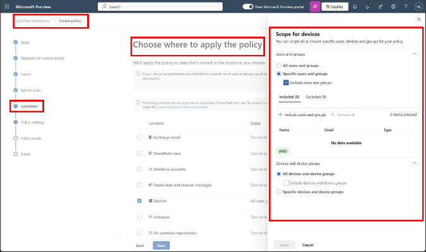The image size is (426, 252).
Task: Uncheck the Devices location checkbox
Action: click(139, 201)
